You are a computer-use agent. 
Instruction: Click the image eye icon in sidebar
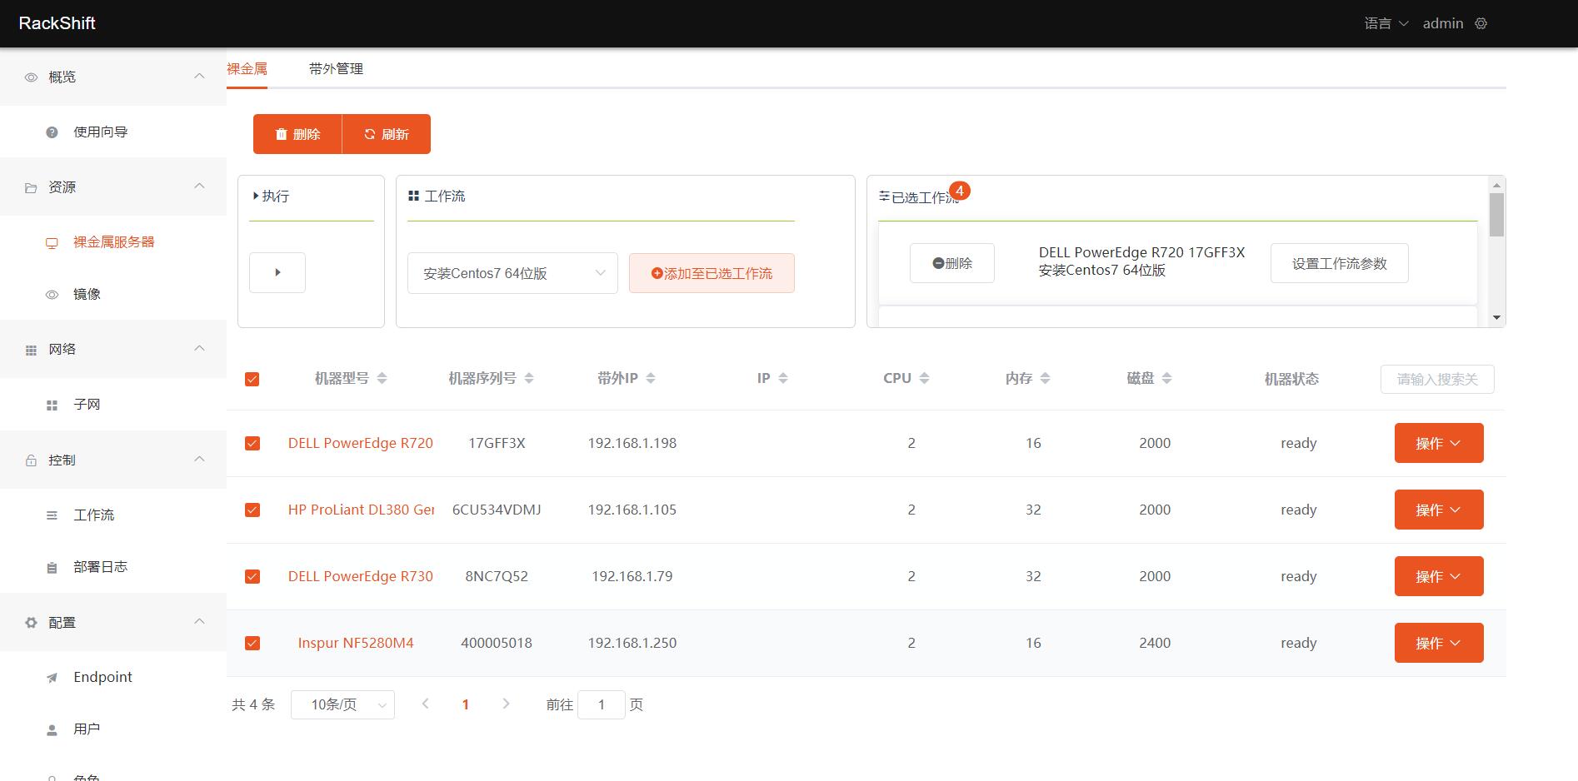tap(52, 295)
